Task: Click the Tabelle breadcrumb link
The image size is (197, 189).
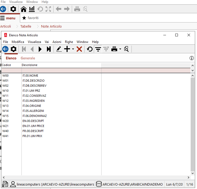Action: [26, 26]
